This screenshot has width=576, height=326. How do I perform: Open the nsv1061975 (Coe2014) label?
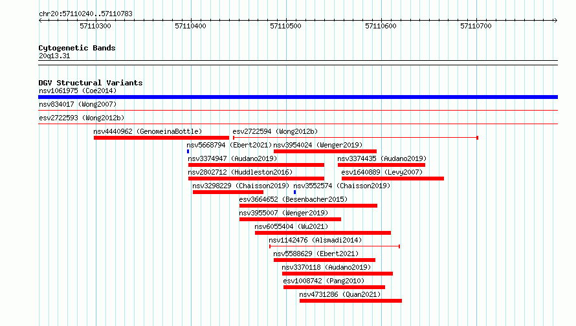[78, 91]
